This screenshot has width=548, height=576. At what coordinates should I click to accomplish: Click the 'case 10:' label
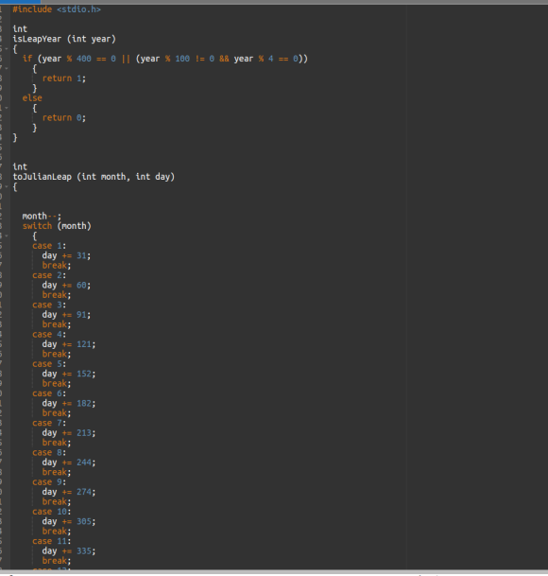point(52,512)
